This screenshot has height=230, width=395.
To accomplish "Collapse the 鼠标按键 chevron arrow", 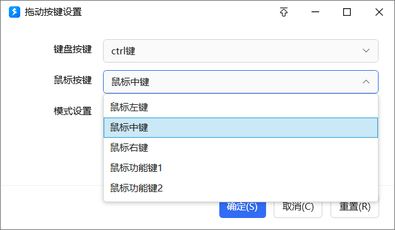I will pyautogui.click(x=366, y=82).
